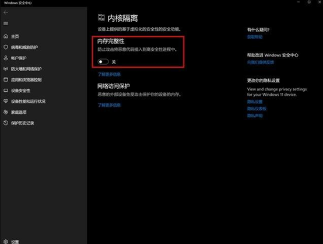Click the 获取帮助 link
The image size is (323, 244).
pos(255,37)
